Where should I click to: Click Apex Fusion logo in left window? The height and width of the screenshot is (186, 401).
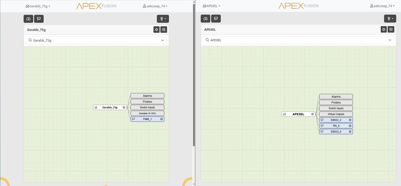96,6
